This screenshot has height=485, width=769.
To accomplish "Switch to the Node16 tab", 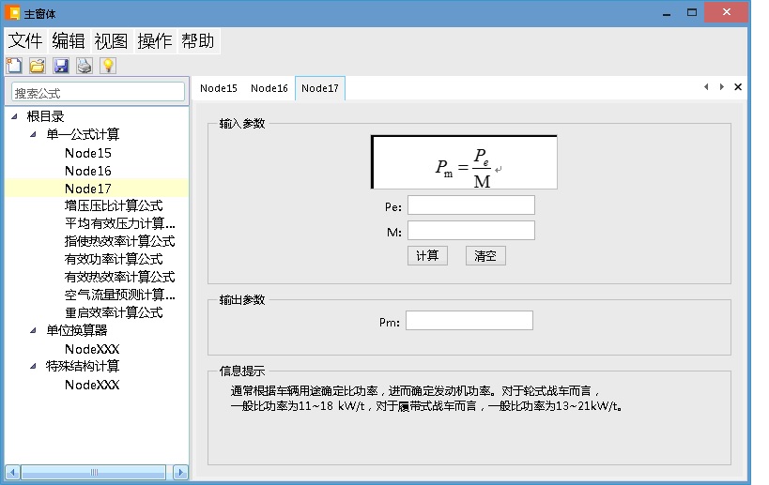I will click(x=269, y=88).
